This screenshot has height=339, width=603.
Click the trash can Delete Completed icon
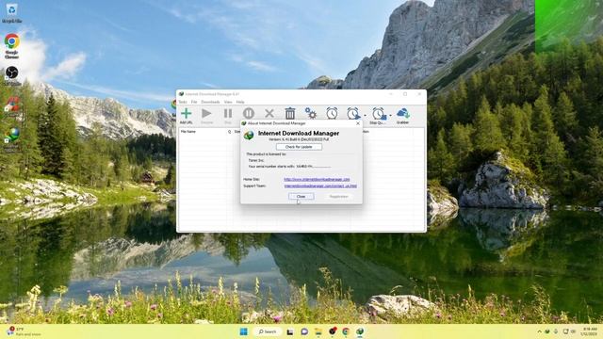(x=290, y=113)
